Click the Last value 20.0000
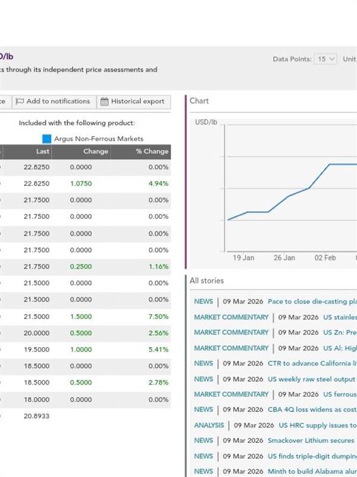357x477 pixels. (x=36, y=333)
